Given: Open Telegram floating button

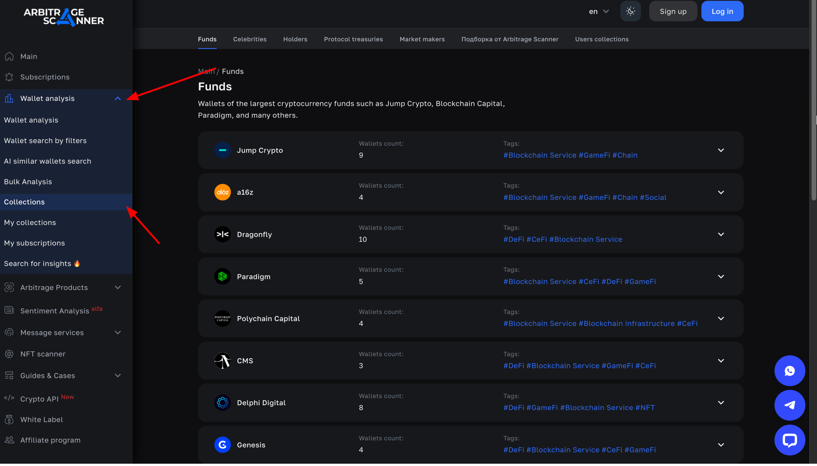Looking at the screenshot, I should pos(789,406).
